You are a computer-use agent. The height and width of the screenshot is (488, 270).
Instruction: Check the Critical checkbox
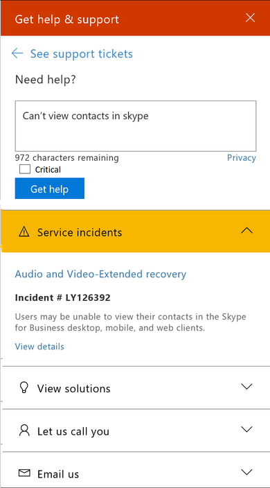pyautogui.click(x=25, y=169)
